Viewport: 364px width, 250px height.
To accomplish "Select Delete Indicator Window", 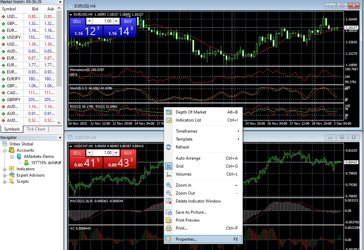I will [198, 201].
